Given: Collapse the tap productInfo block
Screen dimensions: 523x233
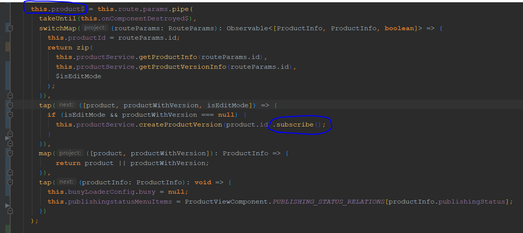Looking at the screenshot, I should (x=10, y=182).
